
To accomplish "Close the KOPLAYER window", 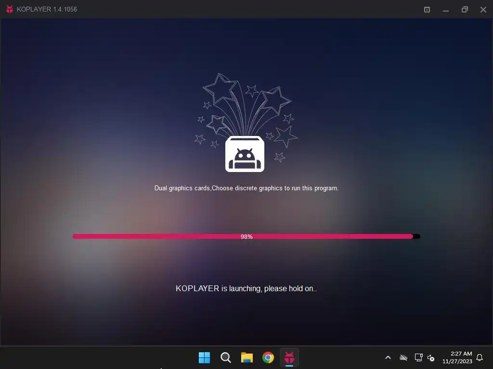I will coord(483,10).
